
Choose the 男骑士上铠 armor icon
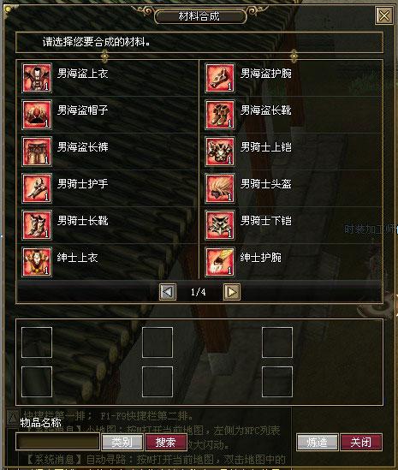[x=220, y=152]
